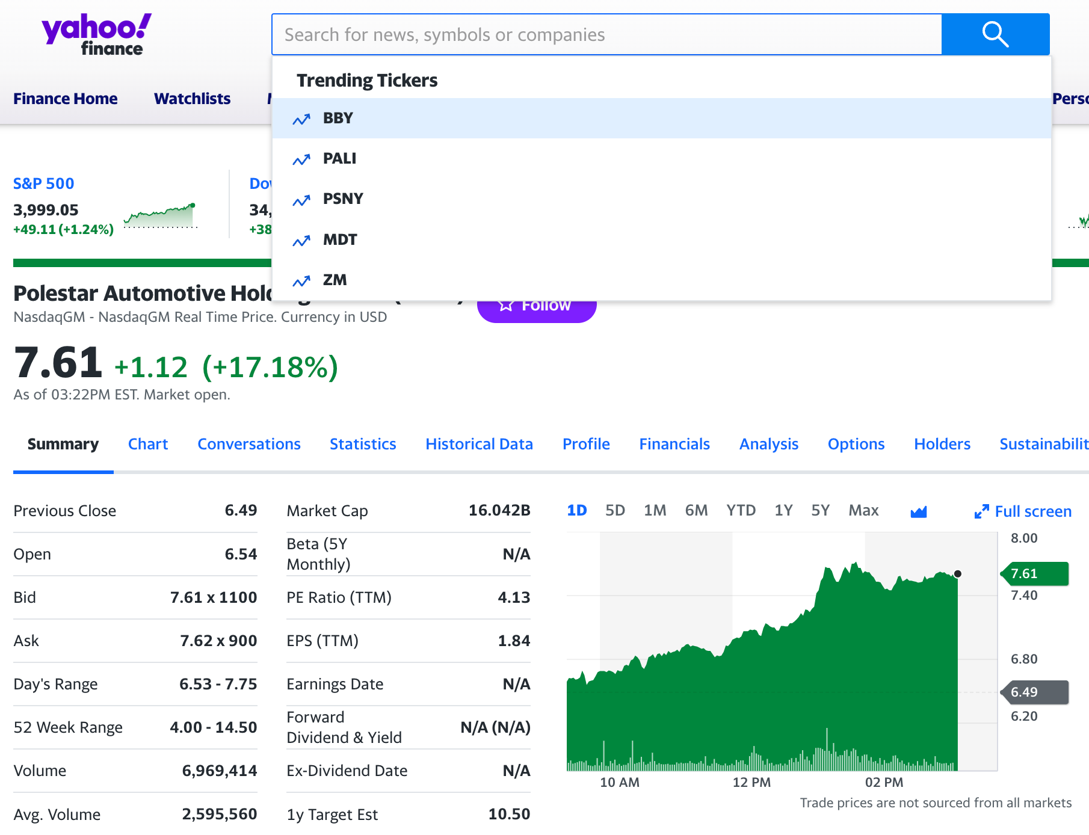Select the 1M chart range
The width and height of the screenshot is (1089, 835).
[x=655, y=511]
